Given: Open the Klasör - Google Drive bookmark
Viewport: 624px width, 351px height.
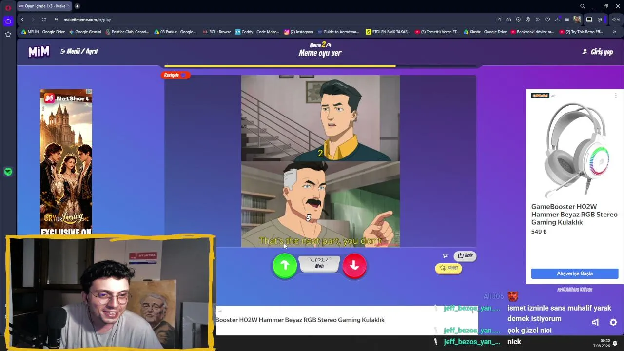Looking at the screenshot, I should (x=486, y=32).
